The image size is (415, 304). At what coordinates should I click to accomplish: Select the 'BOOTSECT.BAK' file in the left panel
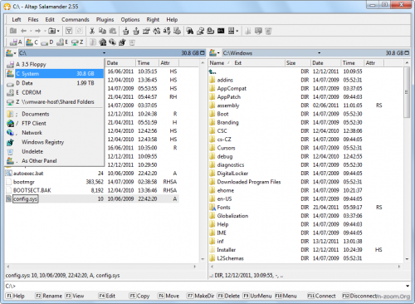point(32,190)
